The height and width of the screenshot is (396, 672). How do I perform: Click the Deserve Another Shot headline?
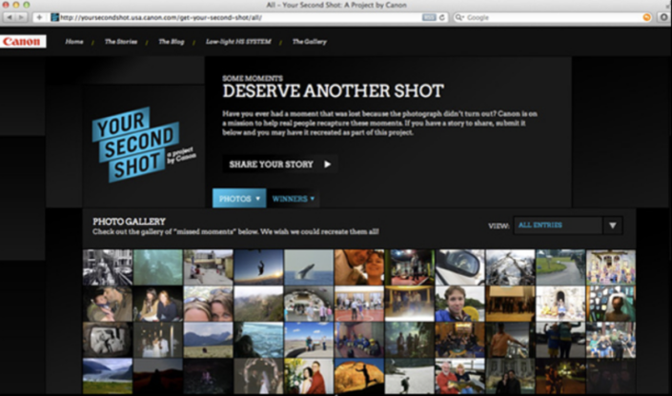tap(333, 90)
